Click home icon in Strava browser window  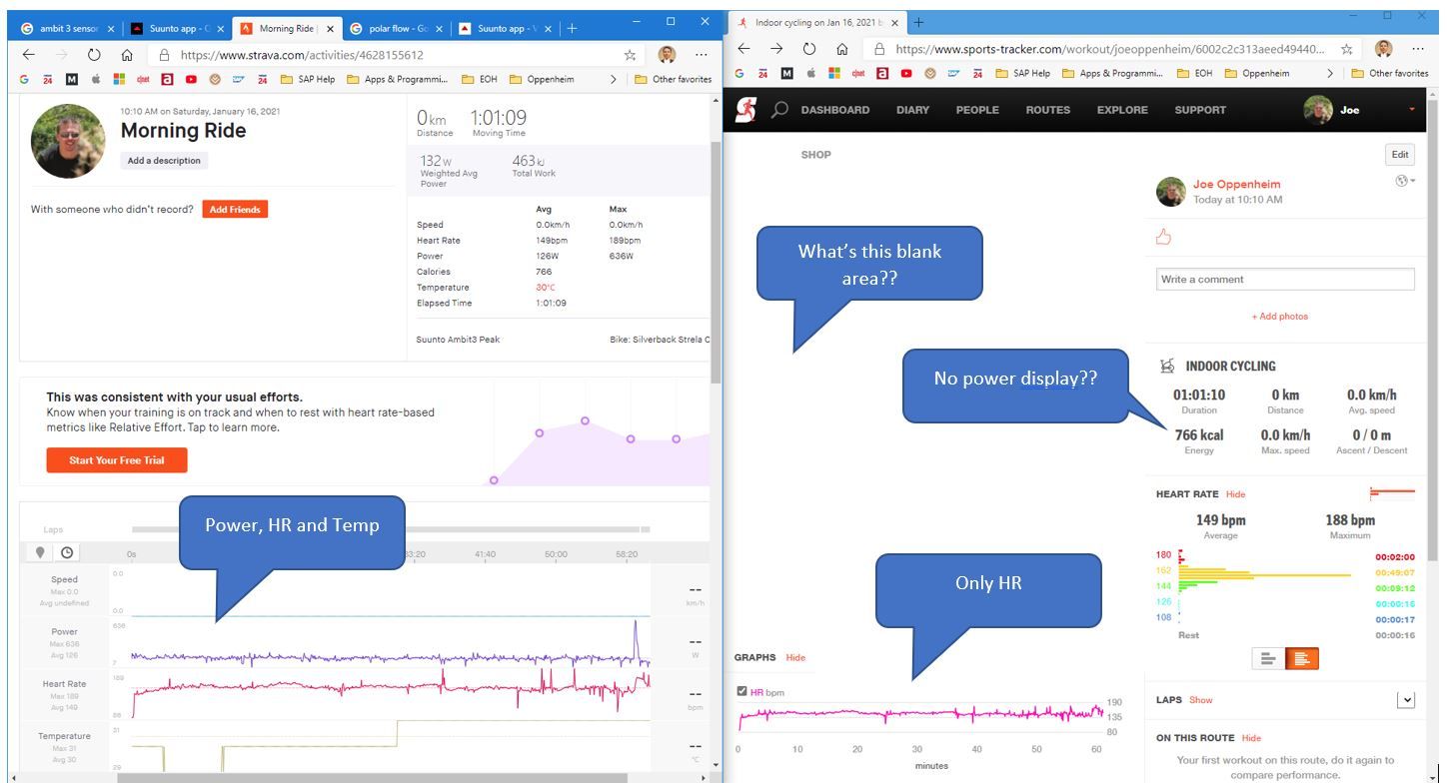(x=127, y=56)
